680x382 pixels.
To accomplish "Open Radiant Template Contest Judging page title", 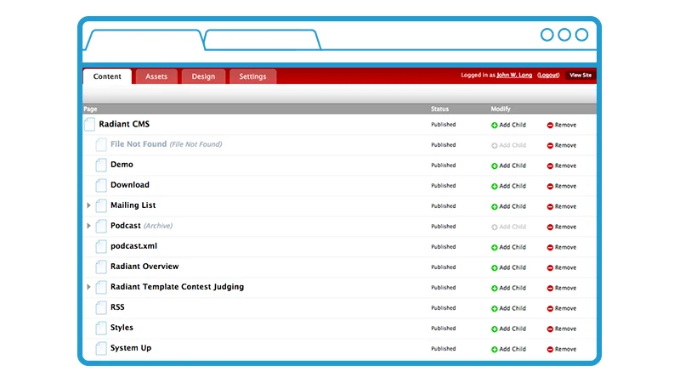I will click(x=177, y=286).
